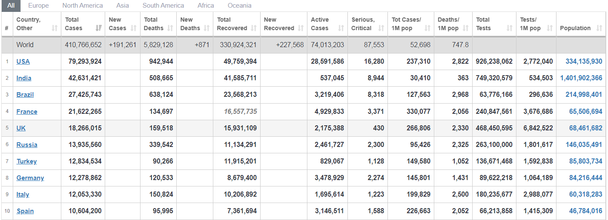608x220 pixels.
Task: Click USA total cases 79,293,924
Action: [x=85, y=62]
